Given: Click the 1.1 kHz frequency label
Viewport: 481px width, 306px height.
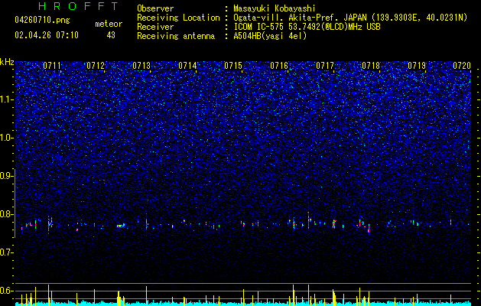Looking at the screenshot, I should coord(7,99).
